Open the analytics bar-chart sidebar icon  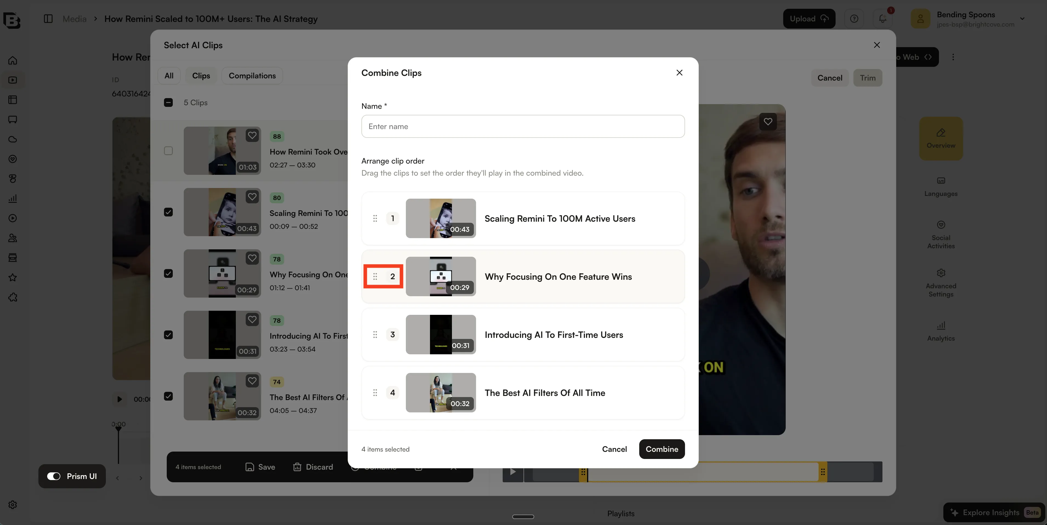tap(13, 199)
